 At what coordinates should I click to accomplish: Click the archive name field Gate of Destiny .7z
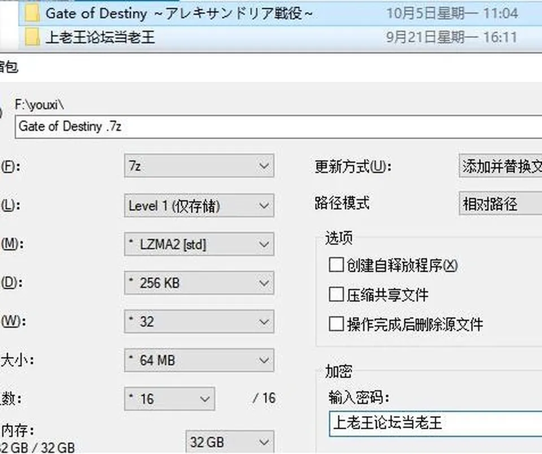coord(278,127)
